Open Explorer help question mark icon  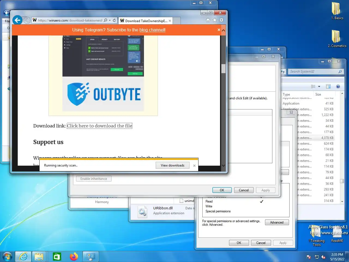pyautogui.click(x=338, y=87)
